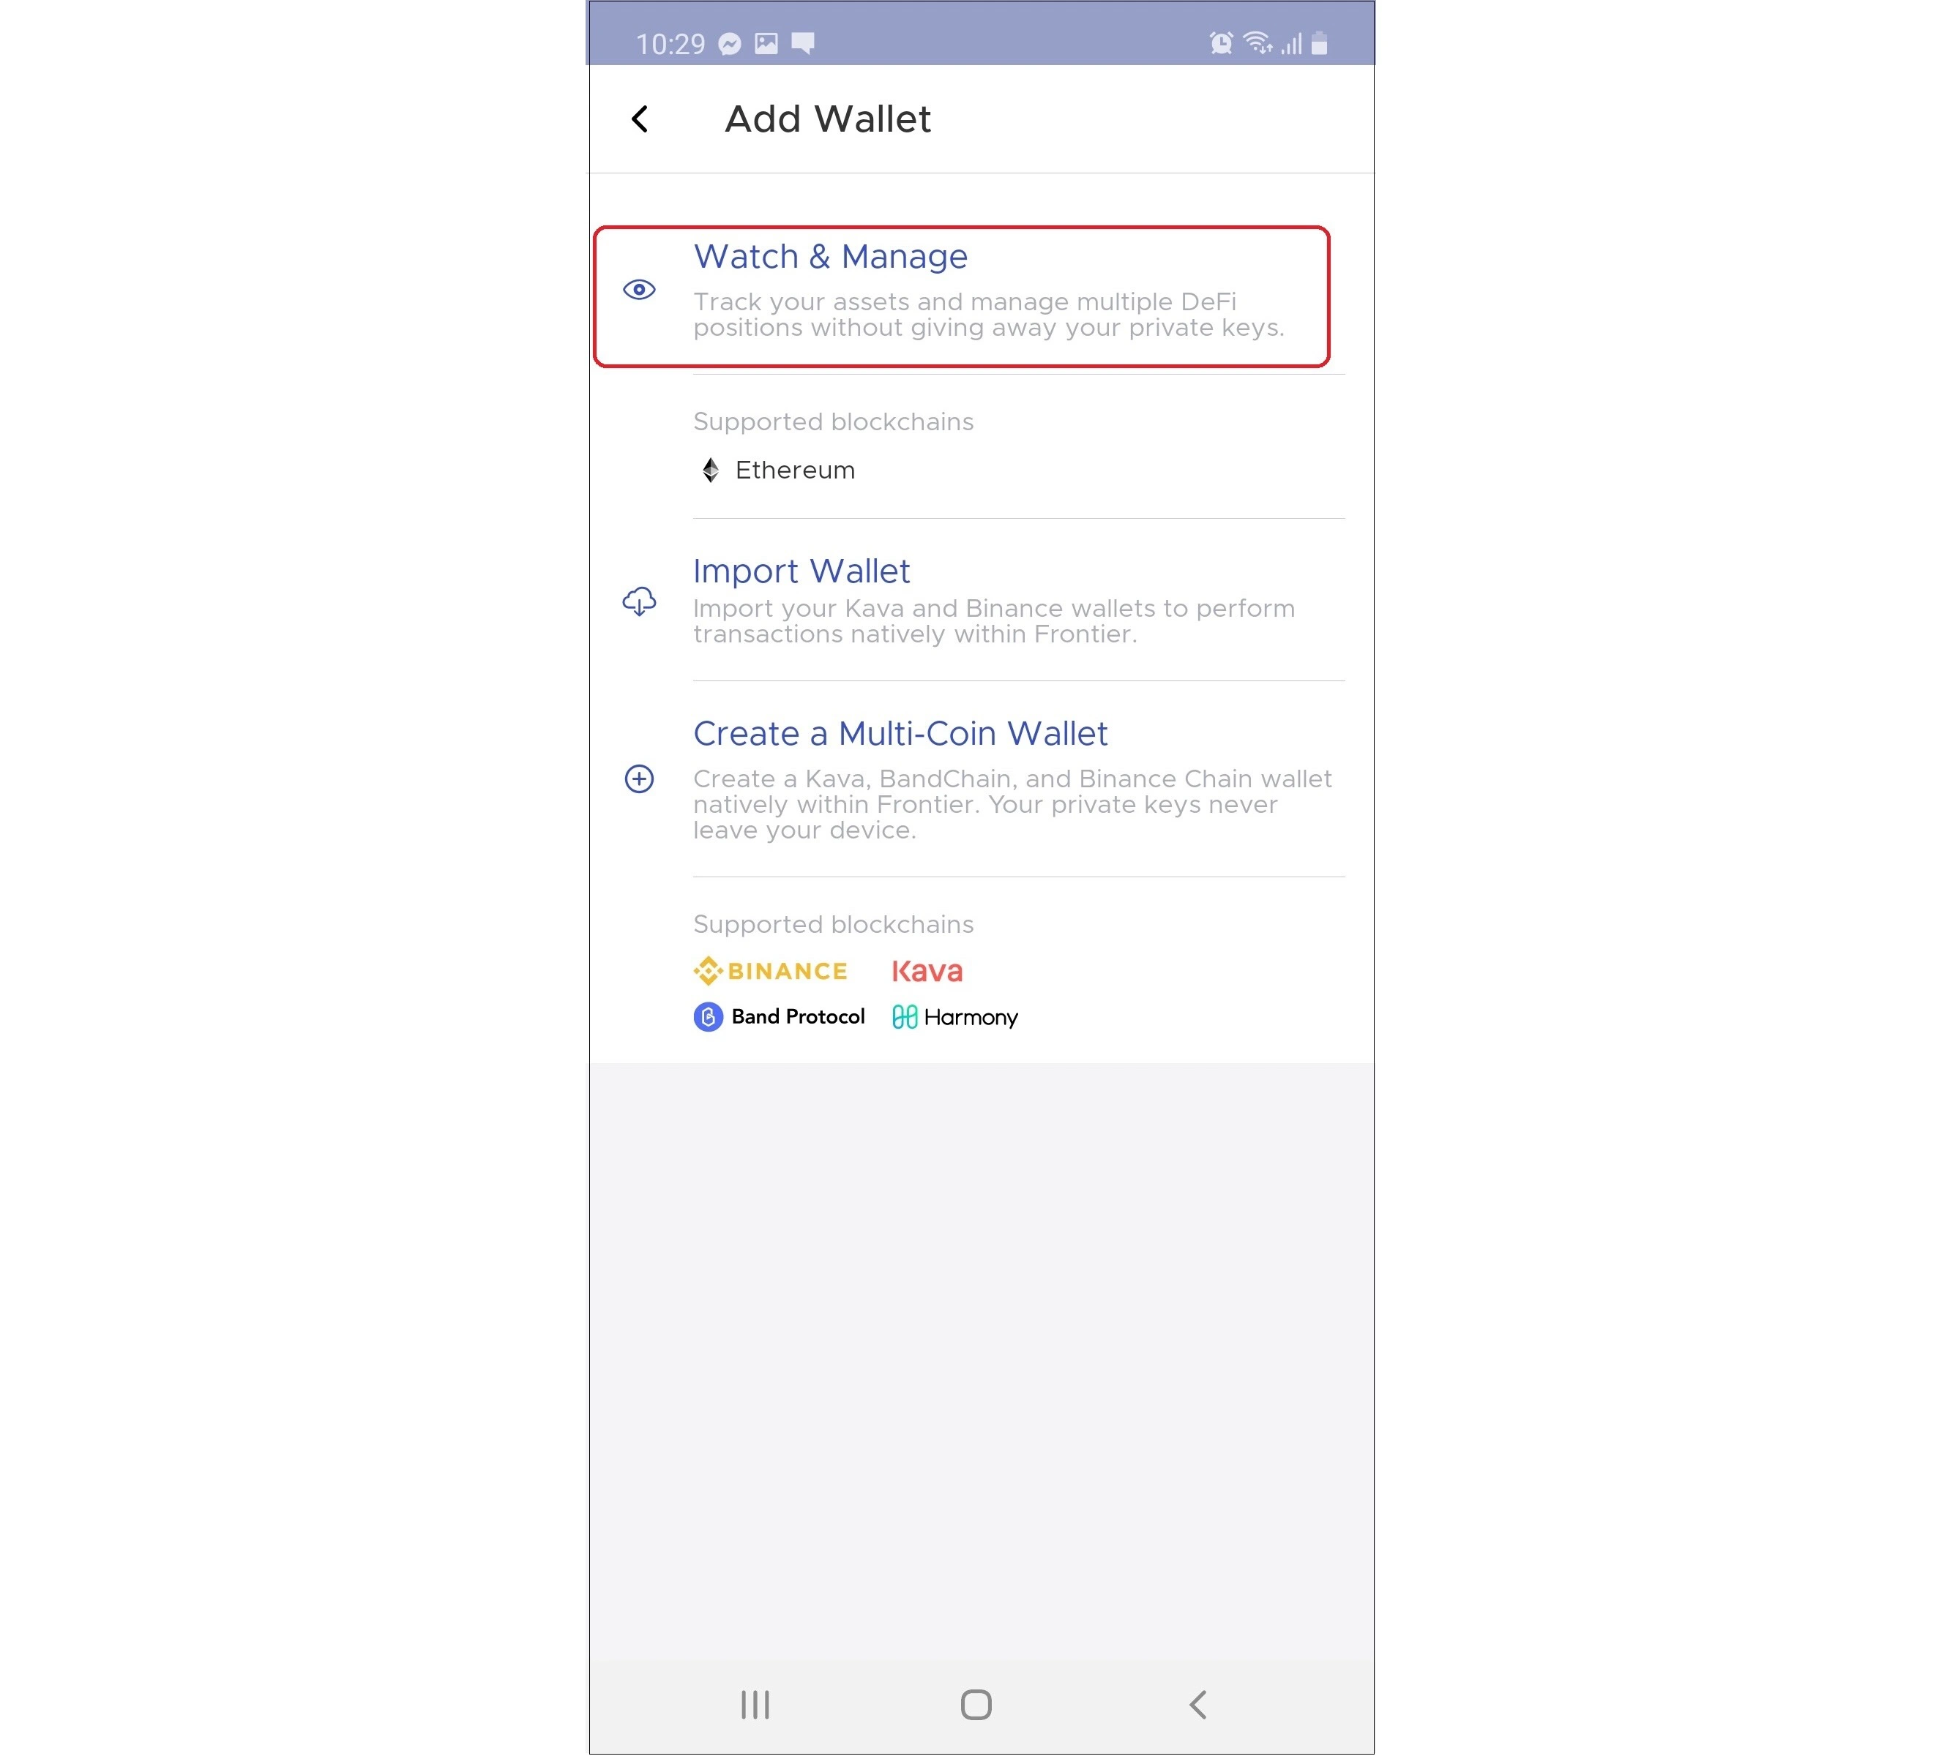Click the Import Wallet download icon

(640, 600)
